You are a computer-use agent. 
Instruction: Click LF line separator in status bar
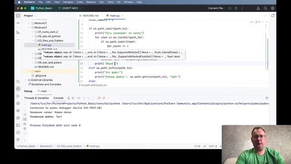tap(205, 146)
